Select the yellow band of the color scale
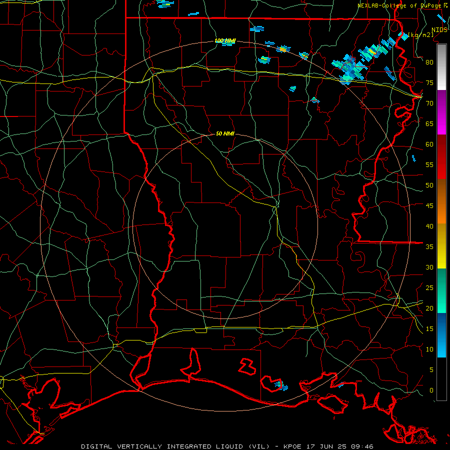 [441, 246]
